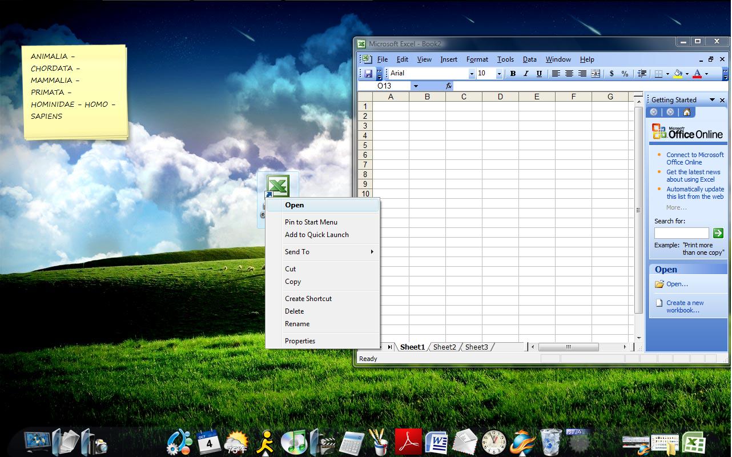Toggle Align Left alignment for cells

[x=556, y=74]
